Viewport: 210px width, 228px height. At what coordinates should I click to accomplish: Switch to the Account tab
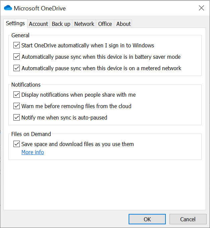click(x=39, y=24)
